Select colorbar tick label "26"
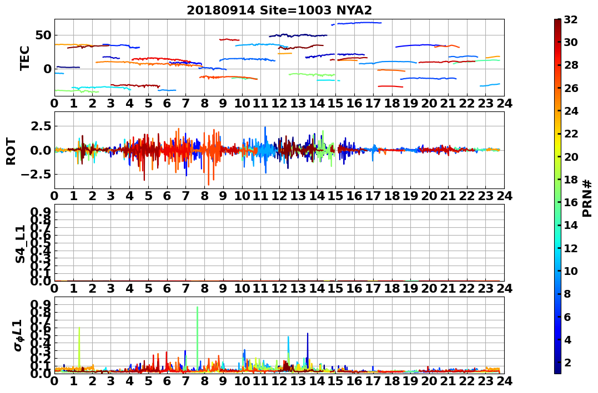This screenshot has width=598, height=393. pos(571,88)
